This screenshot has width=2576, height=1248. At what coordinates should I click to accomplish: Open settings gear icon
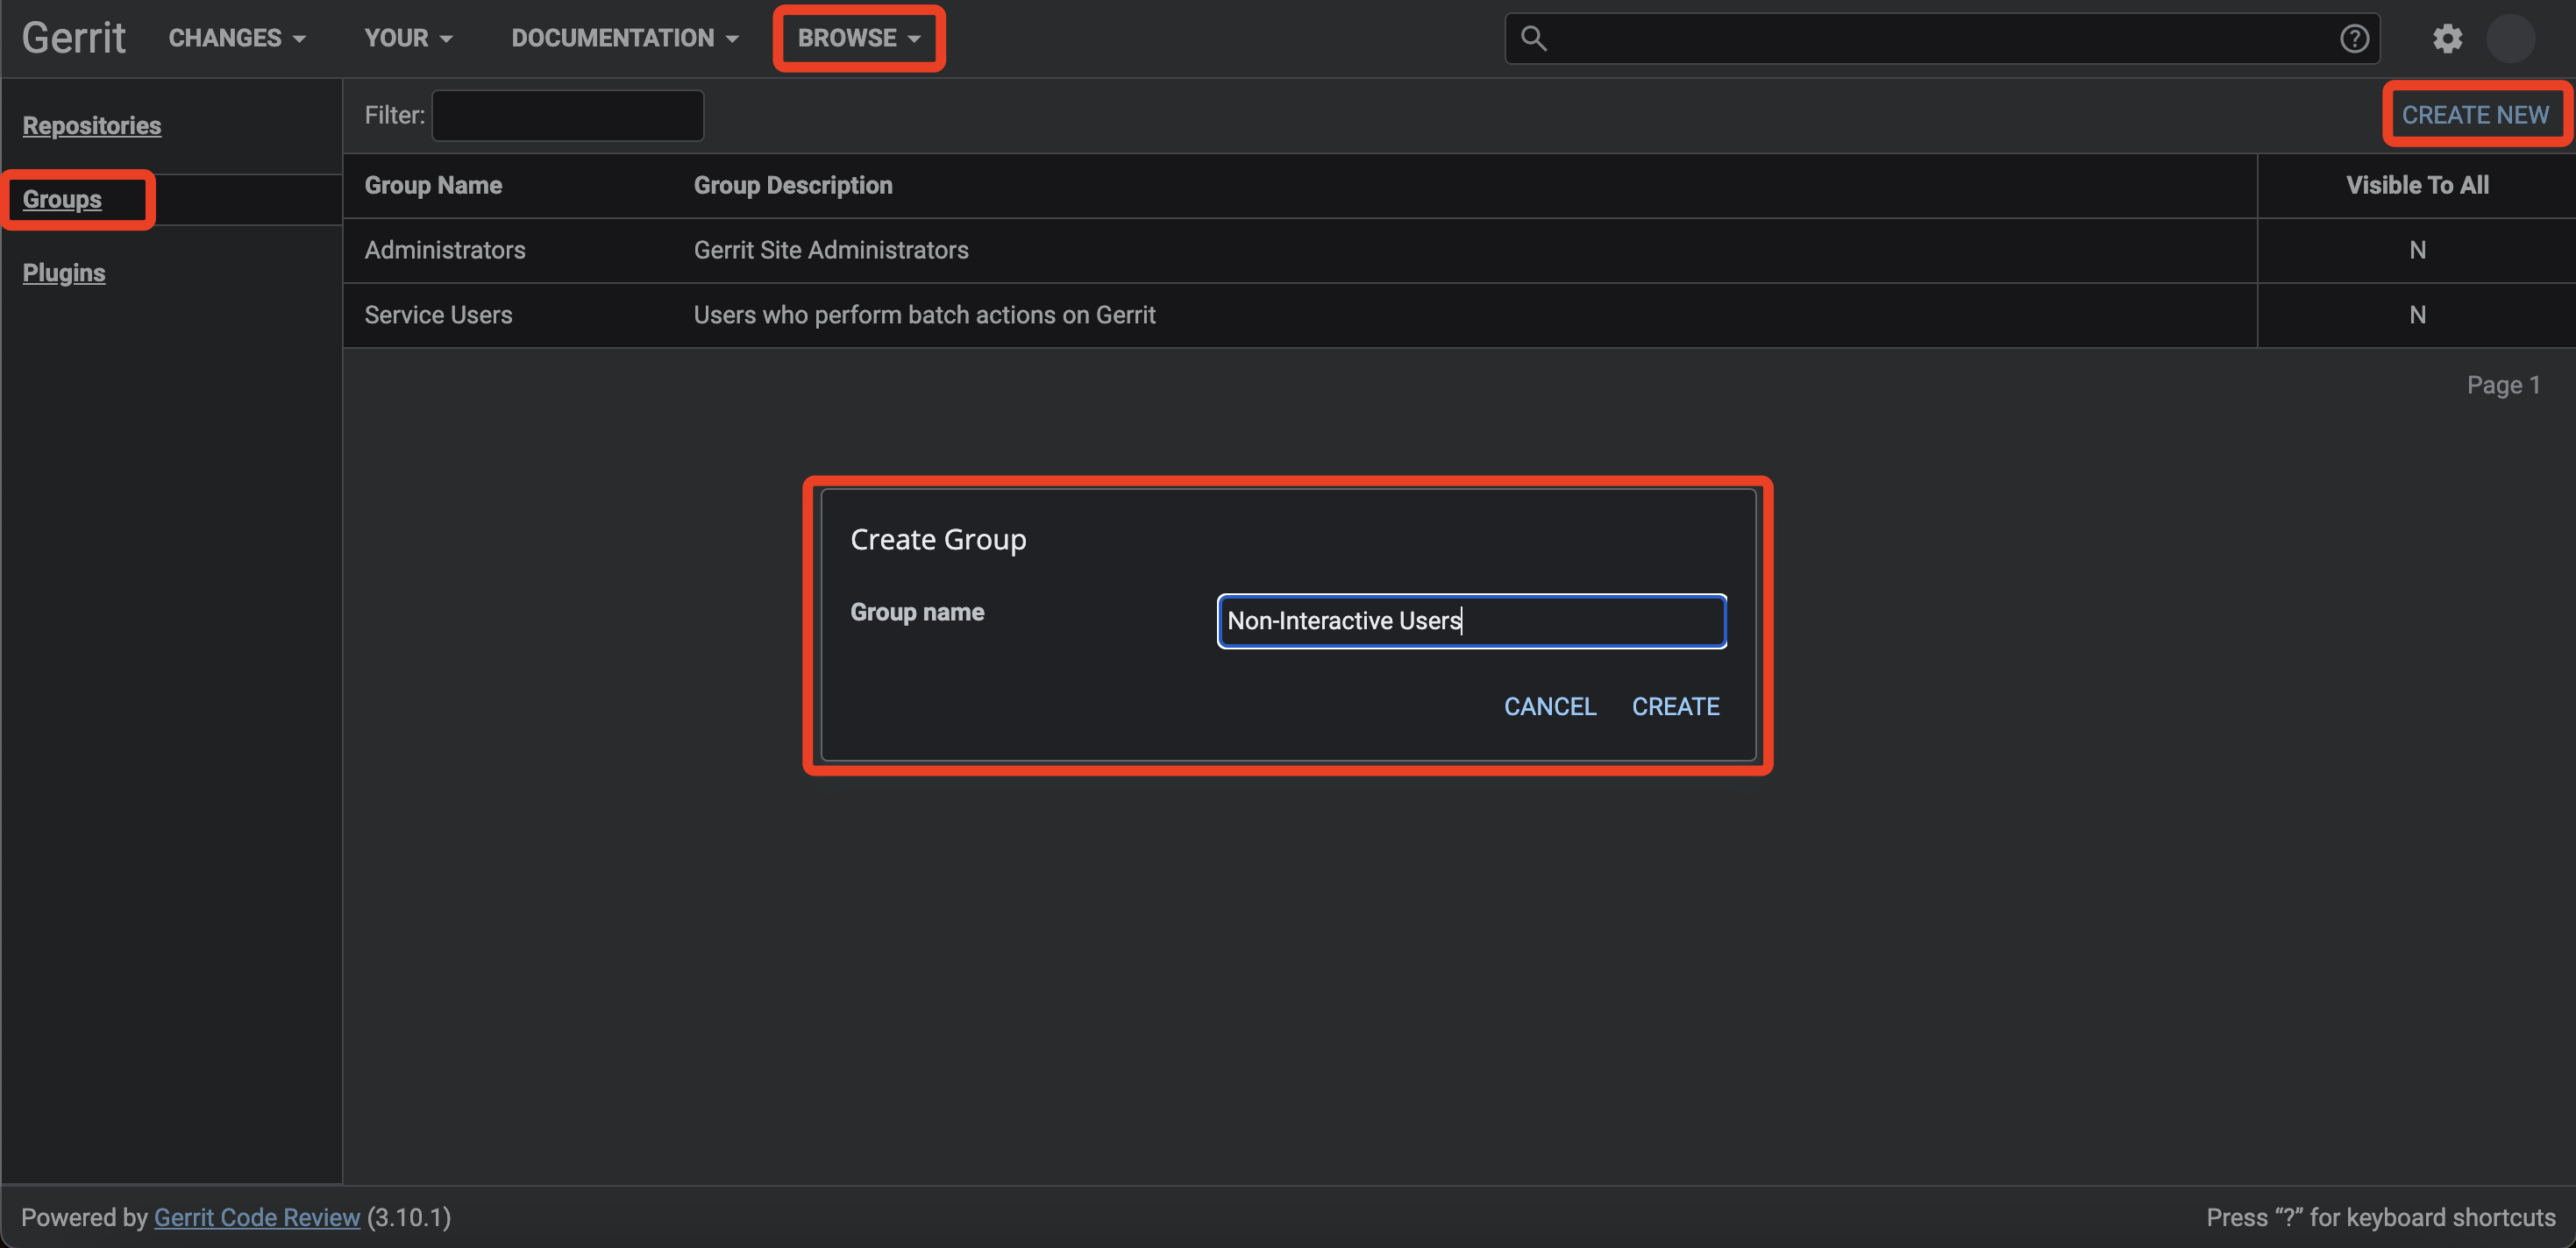(x=2447, y=38)
